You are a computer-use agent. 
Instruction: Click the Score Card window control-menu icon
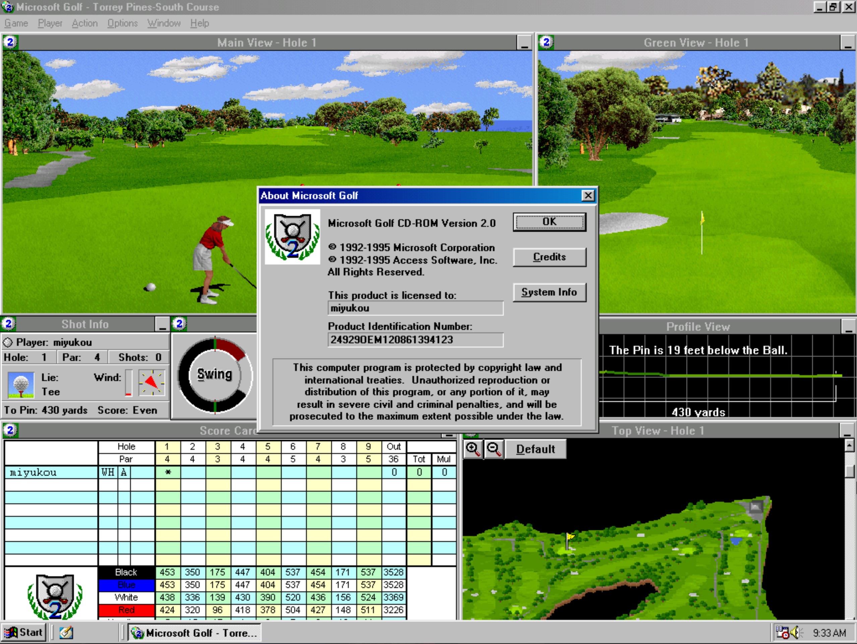point(10,430)
